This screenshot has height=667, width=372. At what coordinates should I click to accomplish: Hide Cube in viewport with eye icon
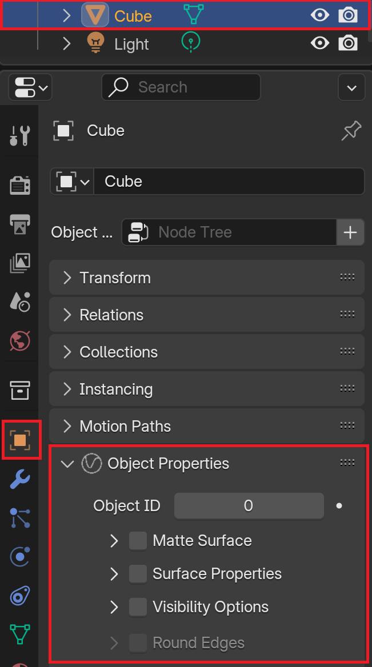pos(319,15)
